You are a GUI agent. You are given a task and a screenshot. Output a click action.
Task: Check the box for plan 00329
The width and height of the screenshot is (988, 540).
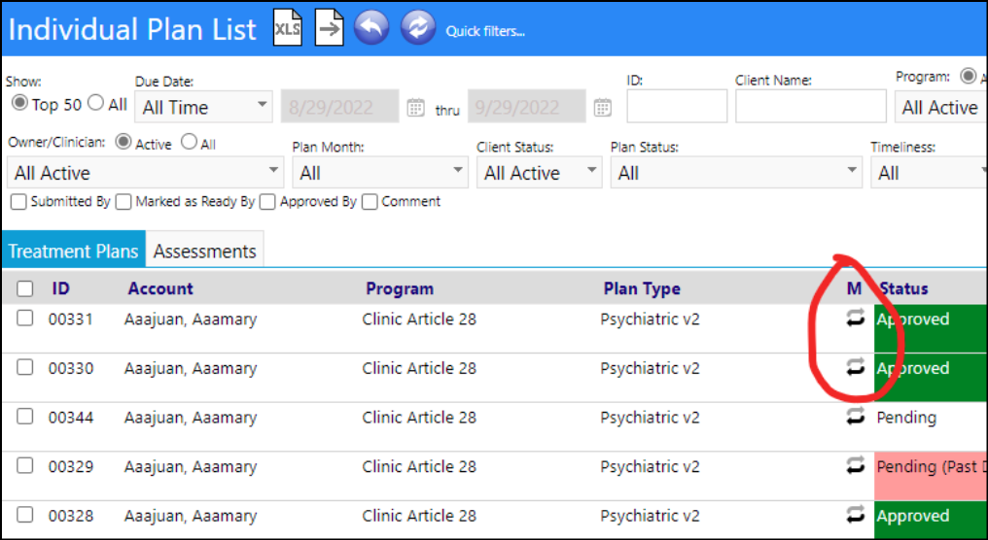pos(24,466)
